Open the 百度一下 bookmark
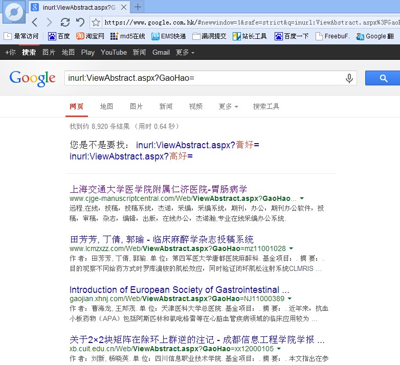Screen dimensions: 400x365 click(292, 36)
